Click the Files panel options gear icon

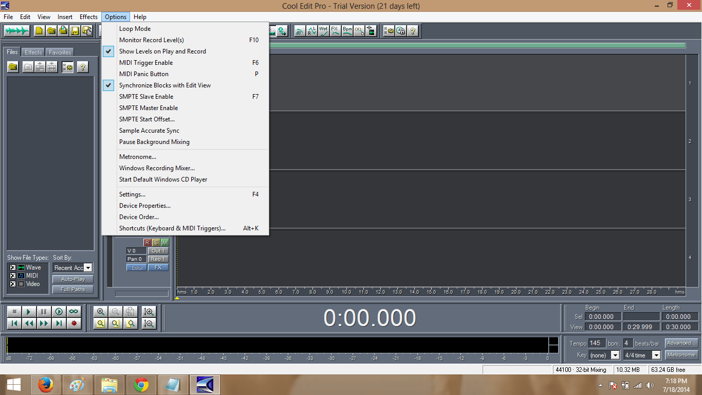point(67,67)
